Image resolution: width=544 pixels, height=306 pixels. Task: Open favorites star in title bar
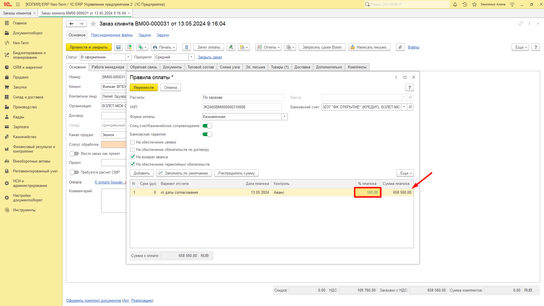(474, 4)
